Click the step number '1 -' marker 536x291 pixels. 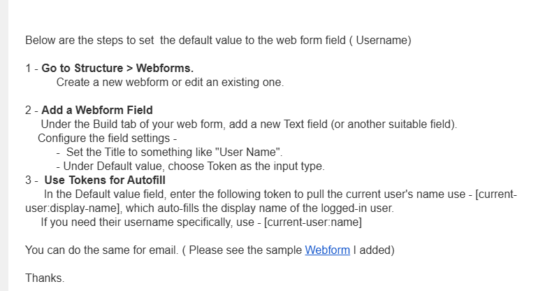click(31, 69)
